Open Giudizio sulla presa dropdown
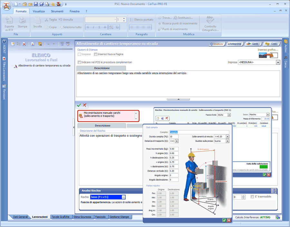 pos(227,141)
